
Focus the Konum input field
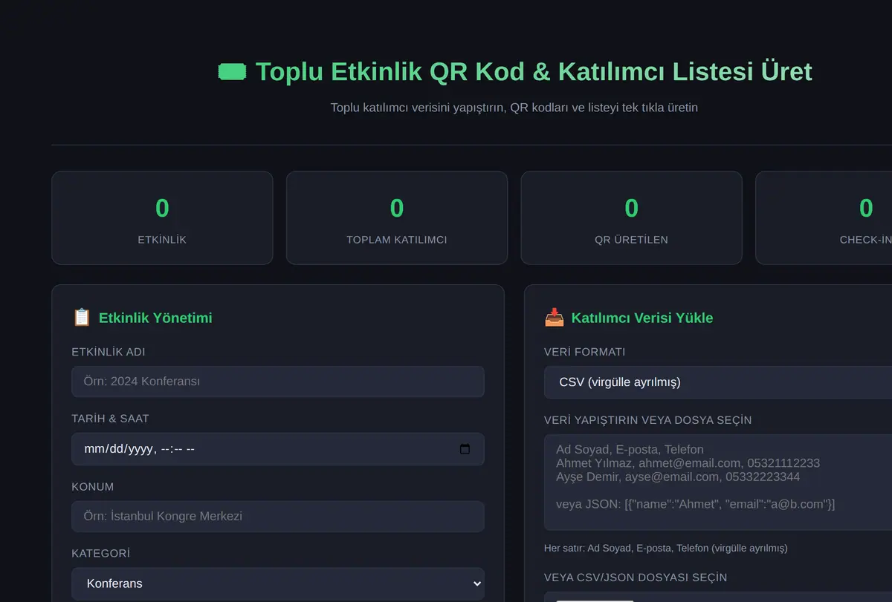(278, 517)
